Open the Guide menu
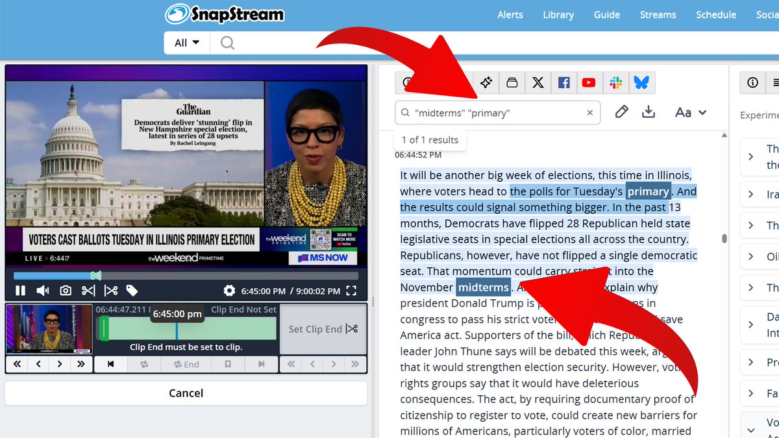Screen dimensions: 779x438 pos(606,14)
